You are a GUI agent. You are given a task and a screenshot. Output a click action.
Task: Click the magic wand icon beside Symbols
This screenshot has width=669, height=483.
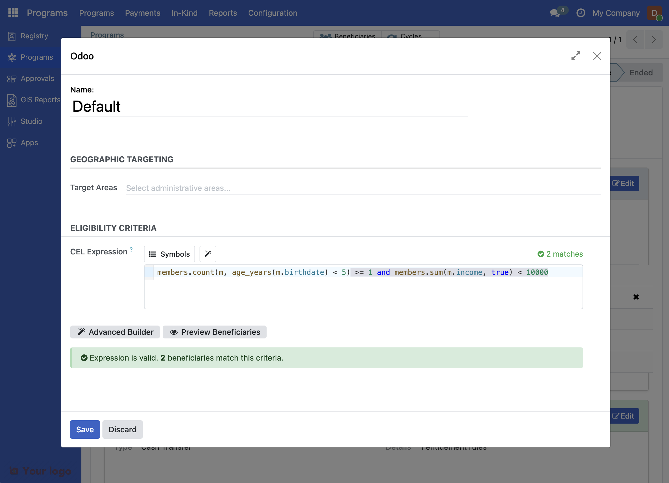[x=208, y=254]
